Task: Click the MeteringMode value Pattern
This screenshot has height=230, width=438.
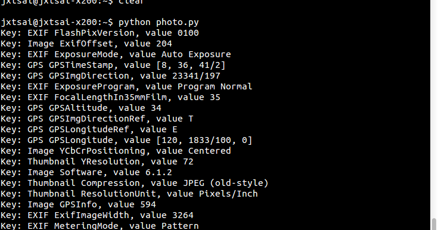Action: [x=180, y=225]
